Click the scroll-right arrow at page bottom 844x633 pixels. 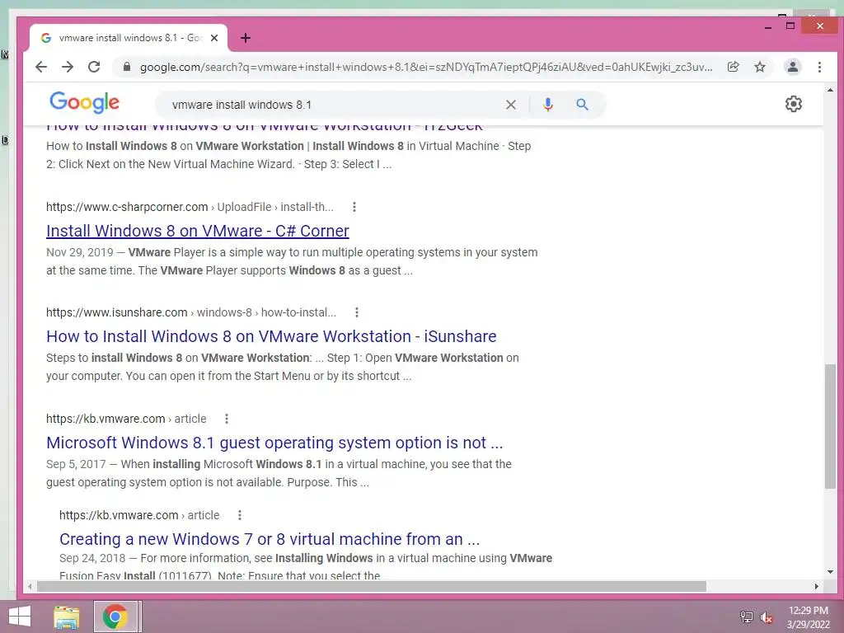pyautogui.click(x=816, y=586)
